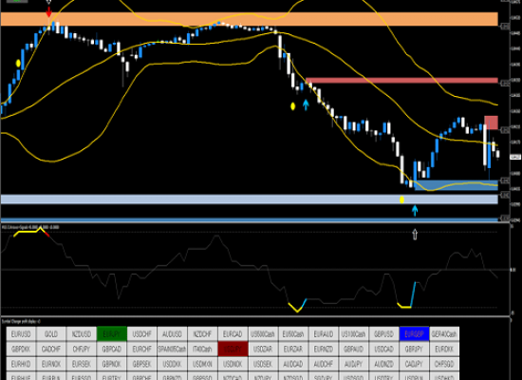Click the small red rectangle above latest candles

tap(491, 123)
